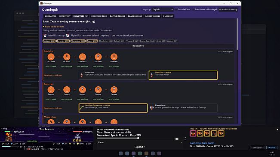Select the pink-bordered first tray item
Viewport: 280px width, 157px height.
(193, 133)
